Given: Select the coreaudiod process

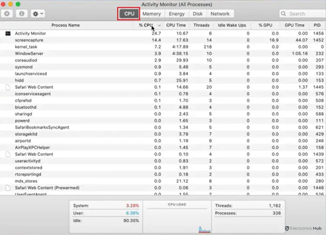Looking at the screenshot, I should pyautogui.click(x=26, y=60).
